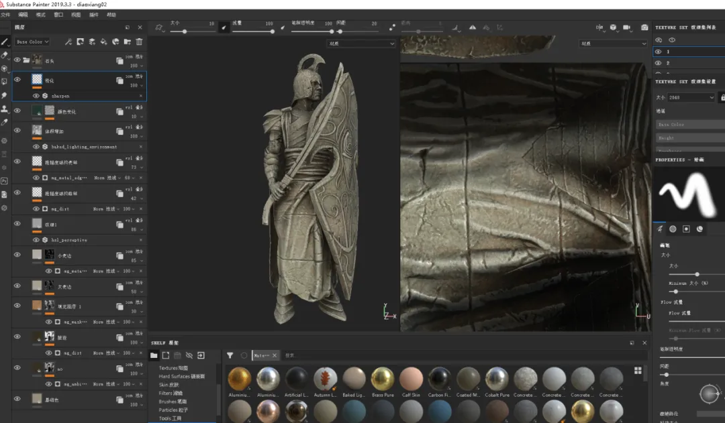Open the texture set size 2048 dropdown
This screenshot has height=423, width=725.
click(691, 97)
